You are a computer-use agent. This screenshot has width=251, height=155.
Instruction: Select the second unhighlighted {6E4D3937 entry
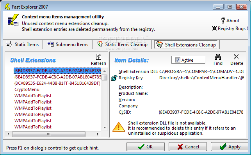[x=58, y=77]
